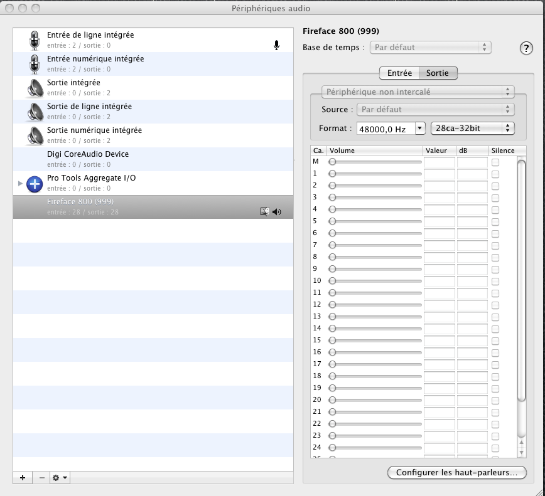The height and width of the screenshot is (496, 545).
Task: Open the gear action menu
Action: [x=60, y=478]
